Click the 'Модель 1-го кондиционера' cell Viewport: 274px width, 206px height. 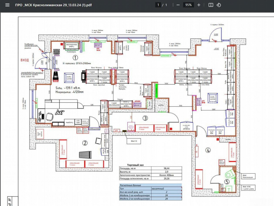coord(135,195)
